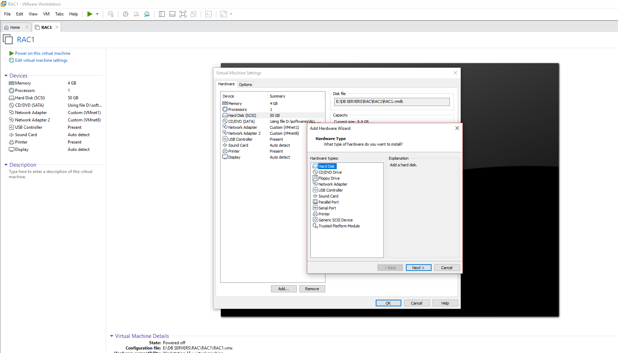Click the stretch guest display icon

[x=224, y=14]
